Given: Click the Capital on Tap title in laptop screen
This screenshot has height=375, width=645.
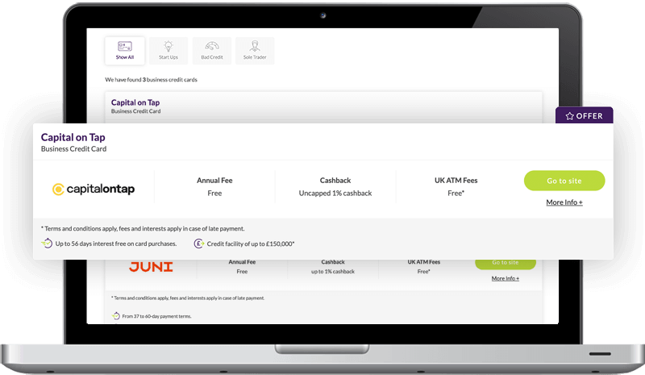Looking at the screenshot, I should click(135, 102).
